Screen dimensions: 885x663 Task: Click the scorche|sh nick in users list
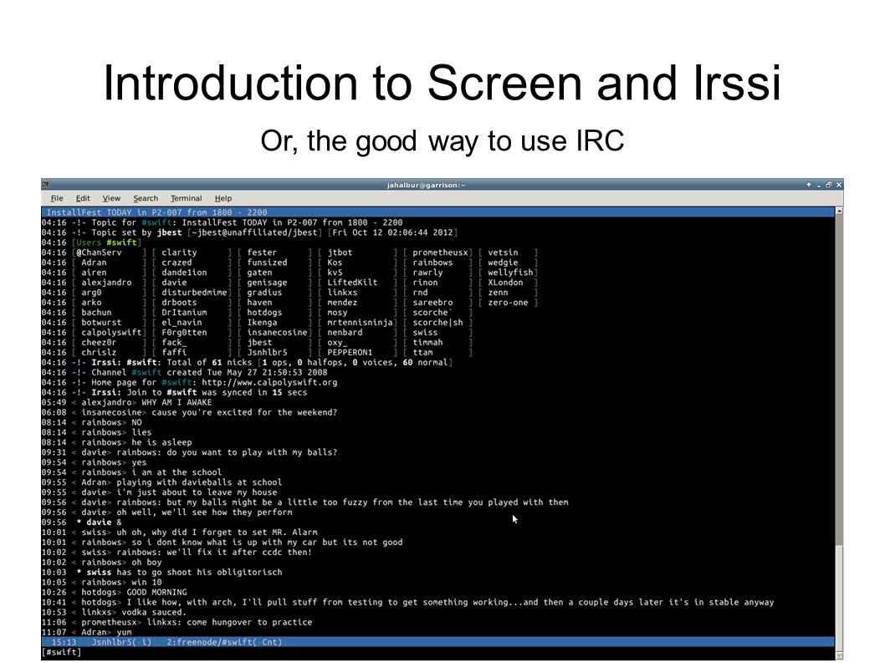point(437,322)
